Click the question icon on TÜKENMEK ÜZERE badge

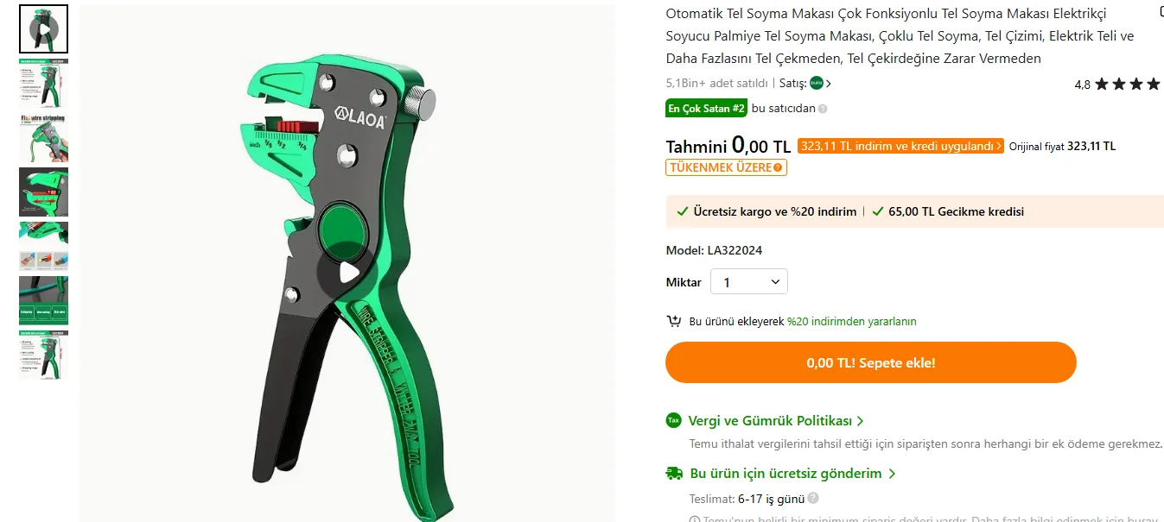click(x=778, y=167)
